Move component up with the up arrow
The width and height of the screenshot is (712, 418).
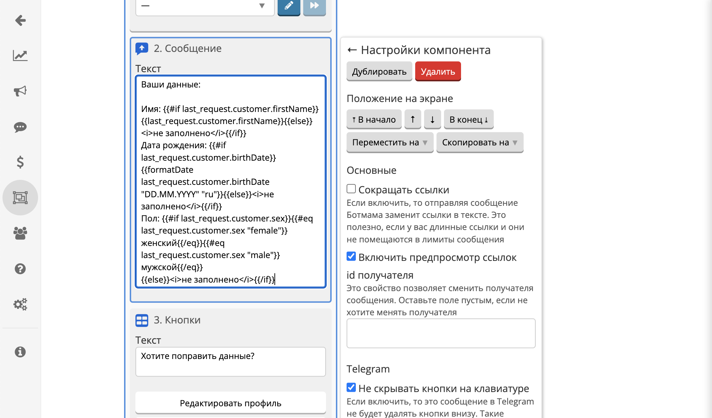[413, 119]
